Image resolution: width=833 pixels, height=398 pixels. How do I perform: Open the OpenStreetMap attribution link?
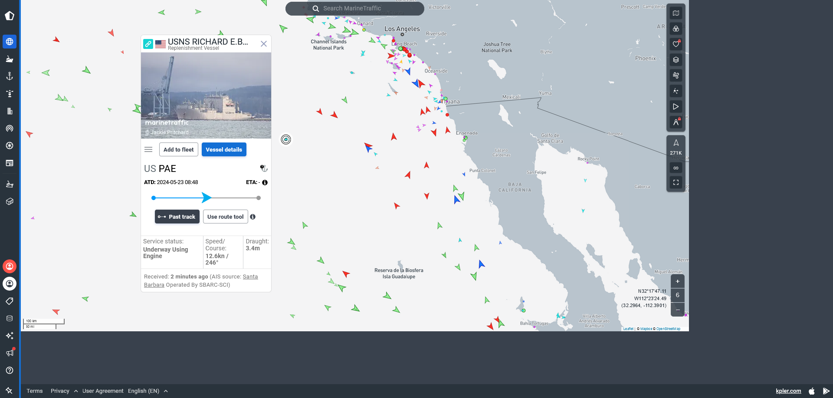point(668,329)
